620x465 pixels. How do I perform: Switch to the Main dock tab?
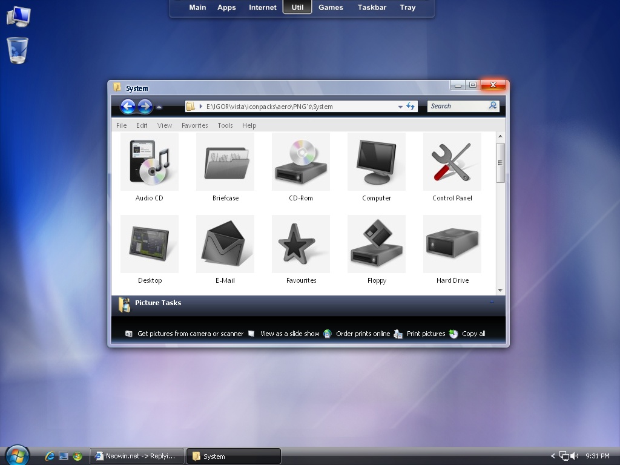[197, 7]
